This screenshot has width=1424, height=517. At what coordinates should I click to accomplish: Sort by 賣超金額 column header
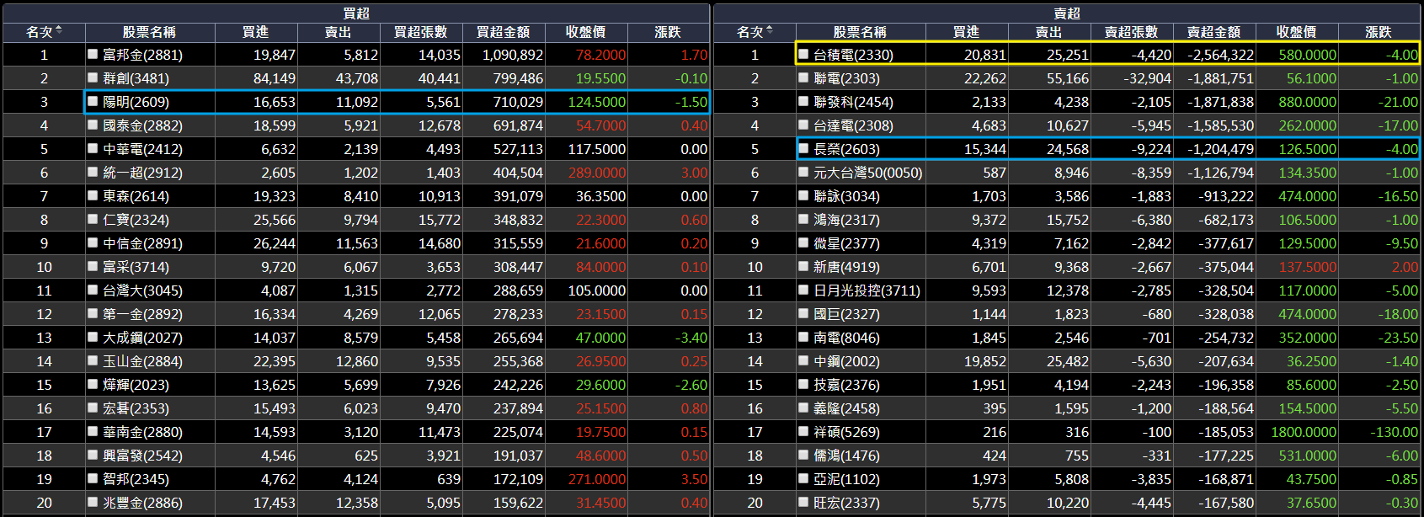[x=1214, y=32]
